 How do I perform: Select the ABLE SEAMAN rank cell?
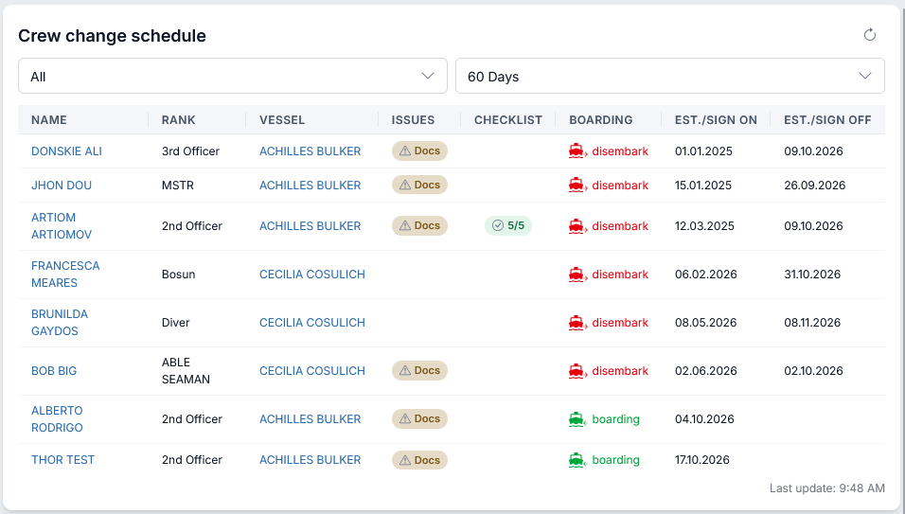click(x=186, y=371)
